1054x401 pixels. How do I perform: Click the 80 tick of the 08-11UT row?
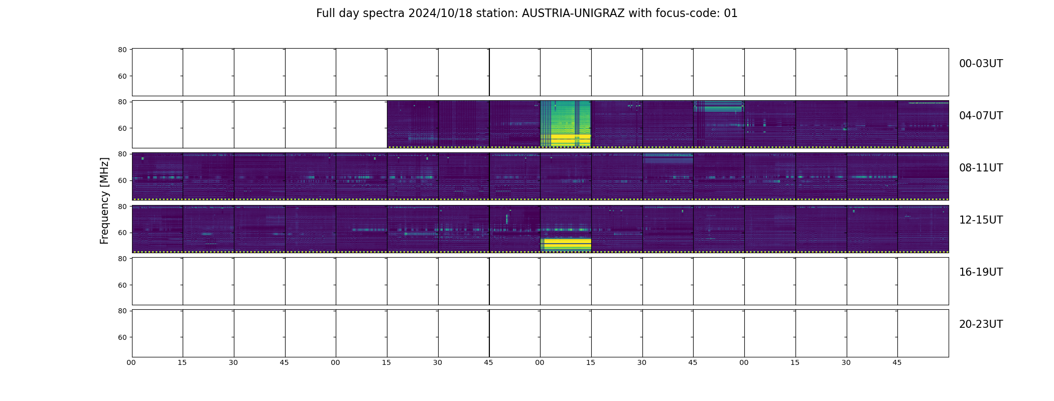[122, 154]
